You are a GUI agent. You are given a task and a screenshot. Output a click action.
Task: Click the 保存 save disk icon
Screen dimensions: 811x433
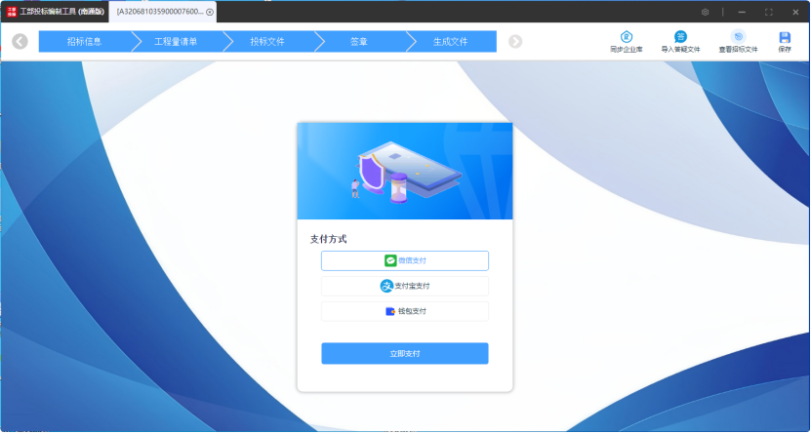(x=785, y=37)
